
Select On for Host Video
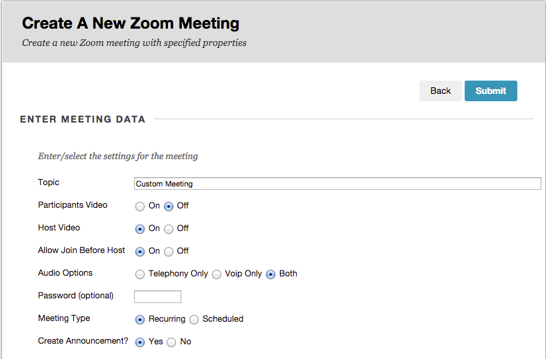pos(140,229)
